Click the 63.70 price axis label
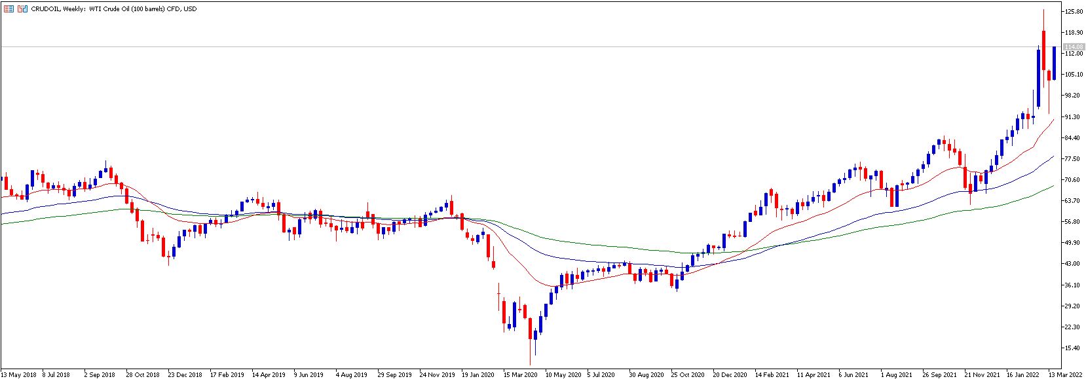 pyautogui.click(x=1073, y=201)
